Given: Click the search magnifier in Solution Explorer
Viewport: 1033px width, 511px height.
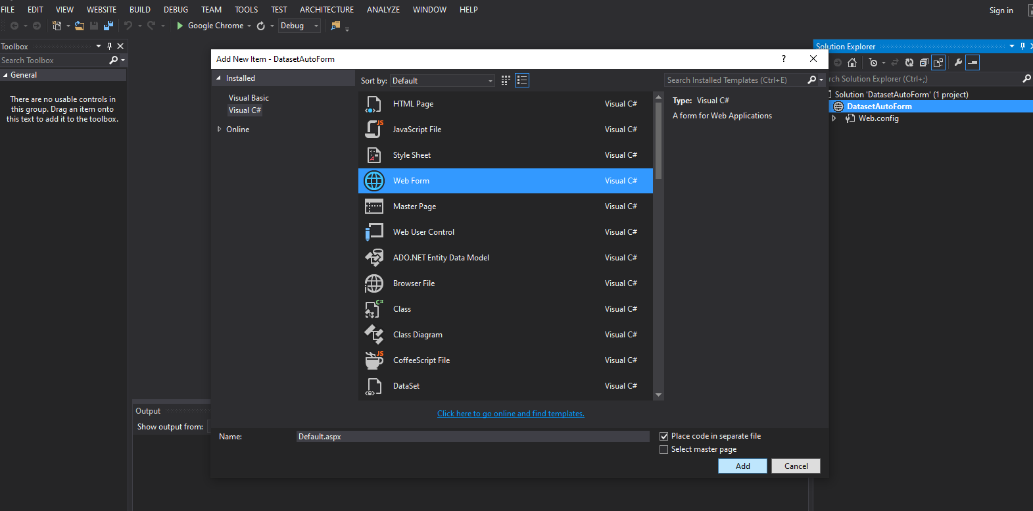Looking at the screenshot, I should (1027, 78).
